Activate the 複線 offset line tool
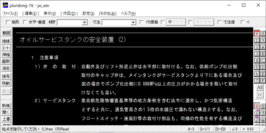Screen dimensions: 266x133 [x=6, y=41]
